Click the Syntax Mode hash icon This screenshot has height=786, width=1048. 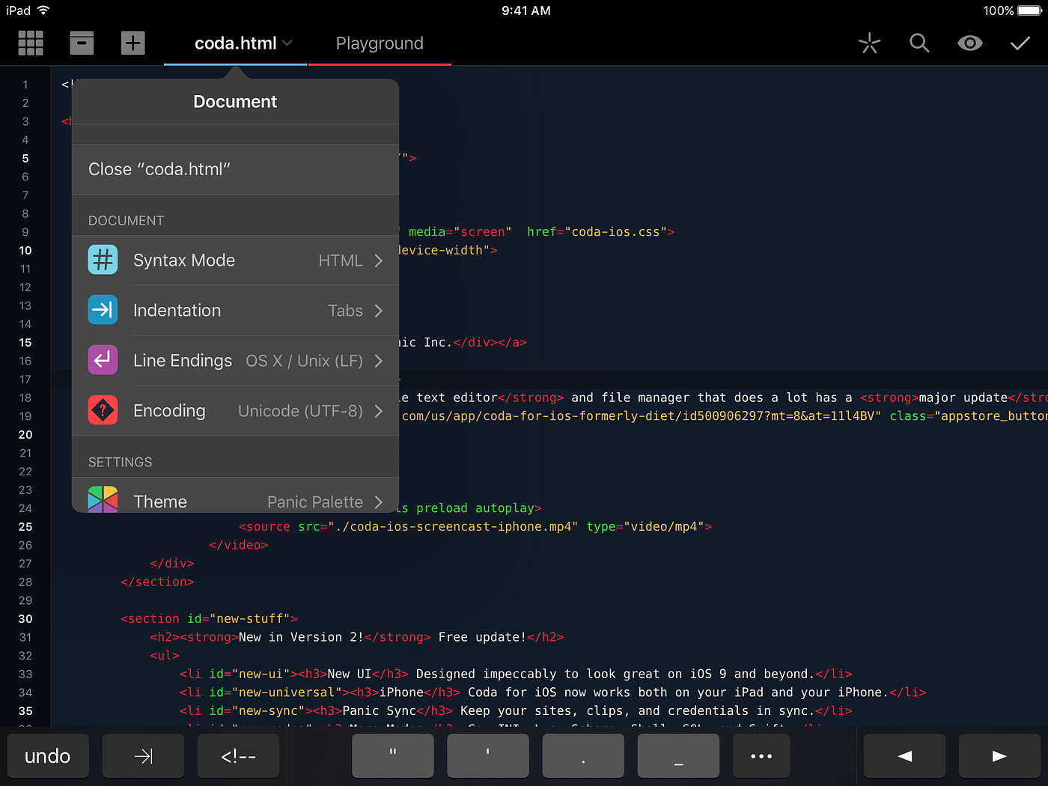[x=103, y=260]
